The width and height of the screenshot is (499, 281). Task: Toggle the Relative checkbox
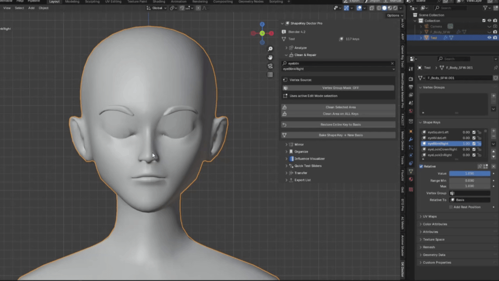click(421, 166)
